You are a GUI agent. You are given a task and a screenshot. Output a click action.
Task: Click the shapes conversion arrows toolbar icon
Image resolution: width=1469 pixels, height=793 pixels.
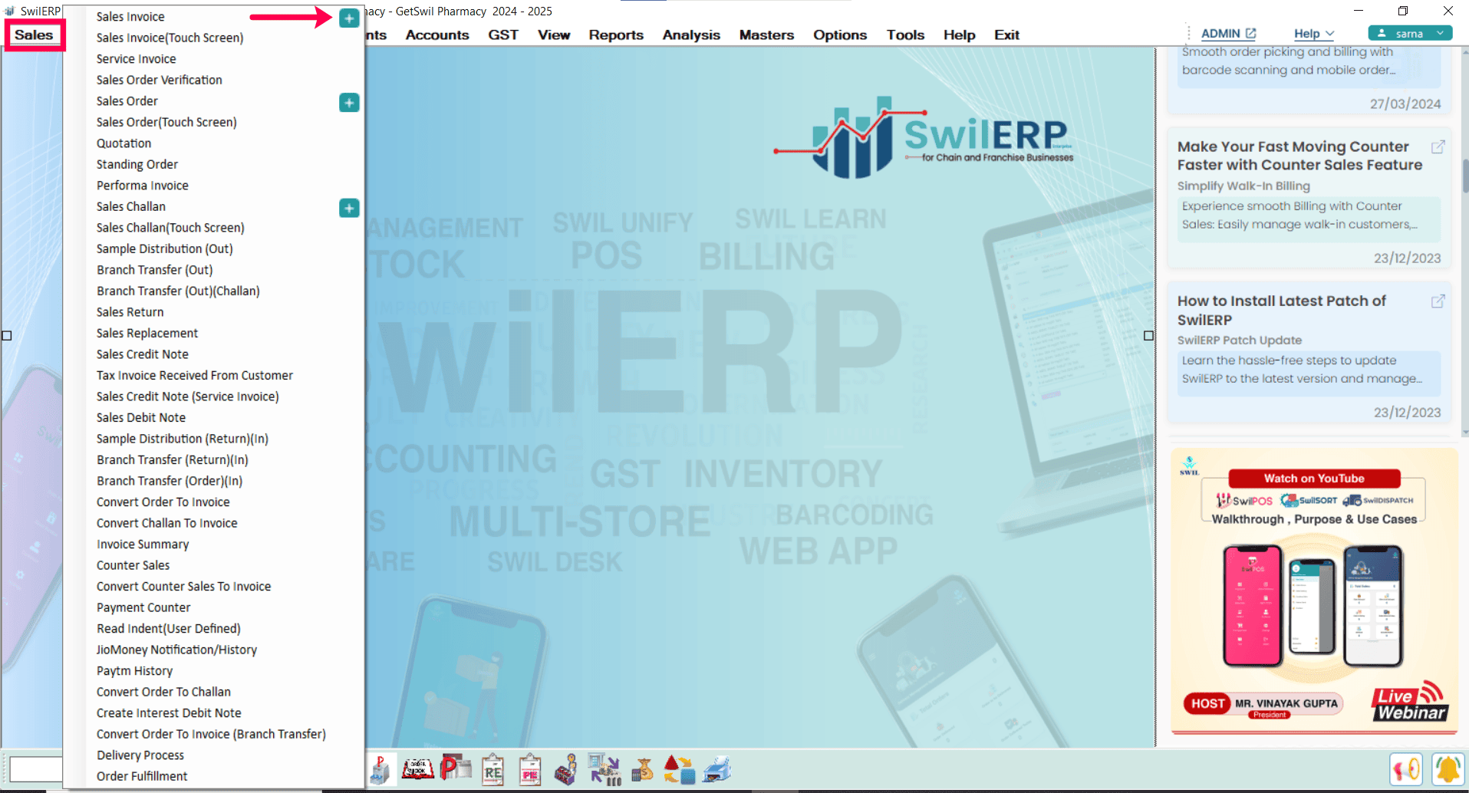tap(679, 769)
